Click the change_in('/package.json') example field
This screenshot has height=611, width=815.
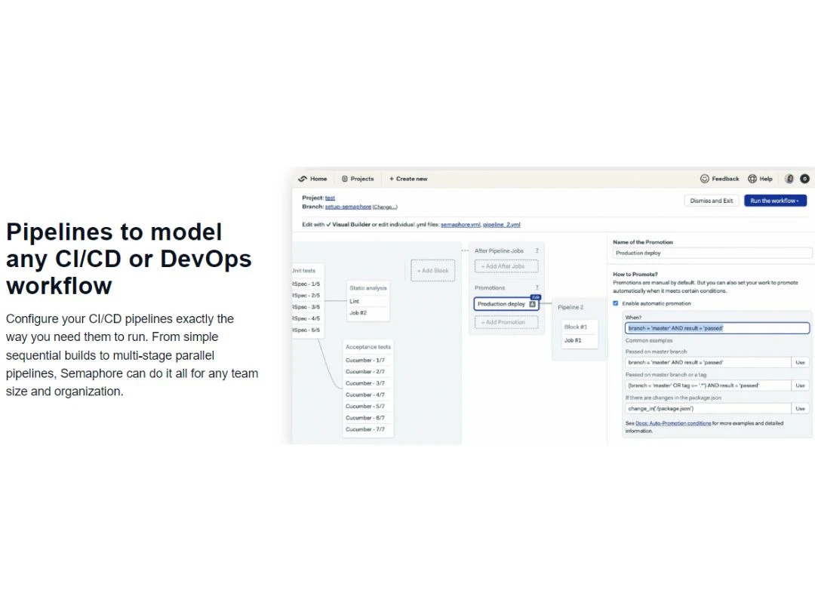707,409
